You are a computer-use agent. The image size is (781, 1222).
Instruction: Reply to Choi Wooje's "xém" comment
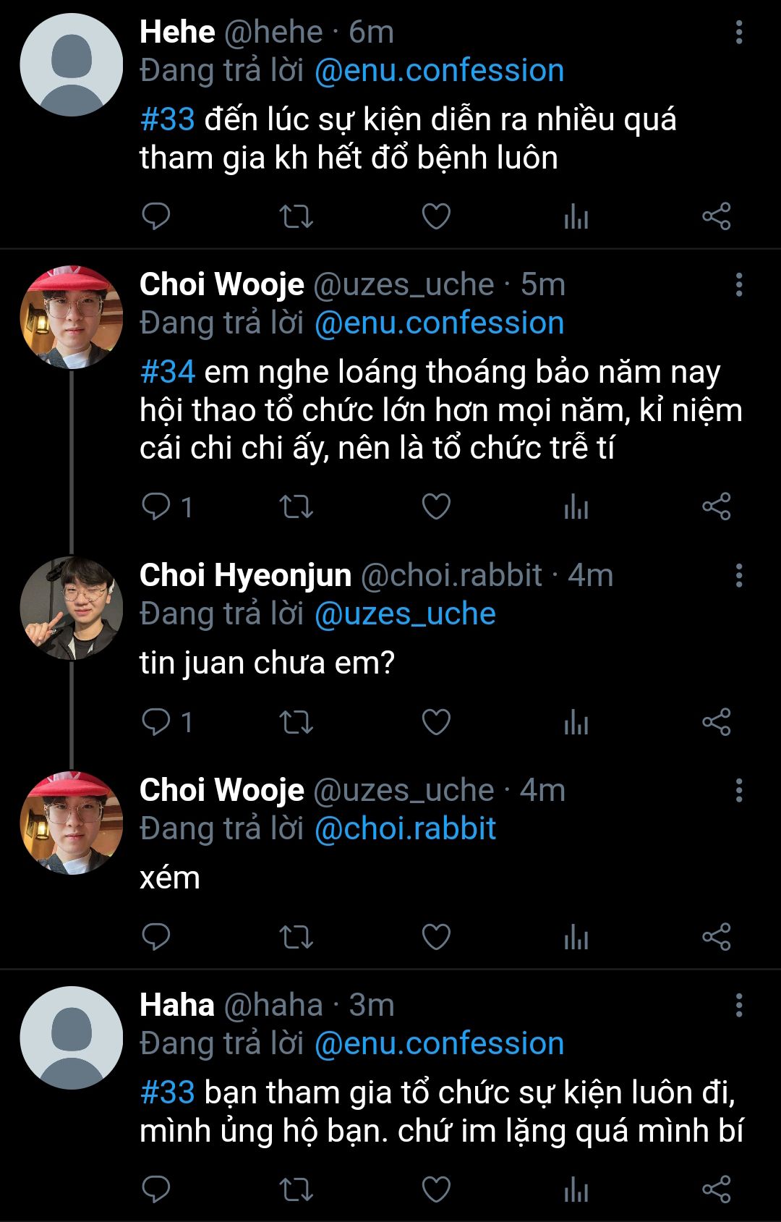coord(155,937)
